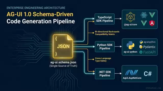
Task: Click small Python icon beside ag-ui-python label
Action: coord(141,42)
